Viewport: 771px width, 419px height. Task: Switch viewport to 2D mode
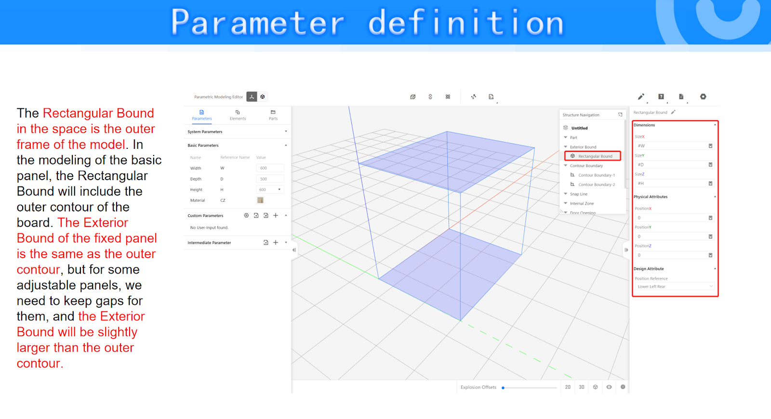point(568,387)
